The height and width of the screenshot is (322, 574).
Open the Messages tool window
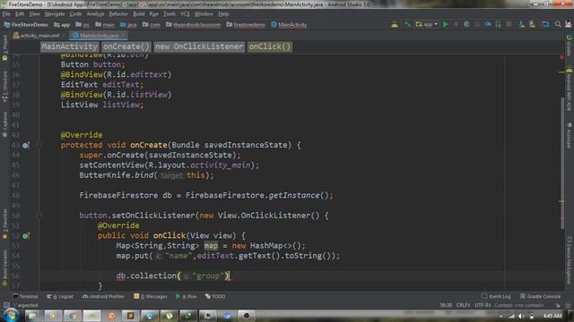pos(151,296)
